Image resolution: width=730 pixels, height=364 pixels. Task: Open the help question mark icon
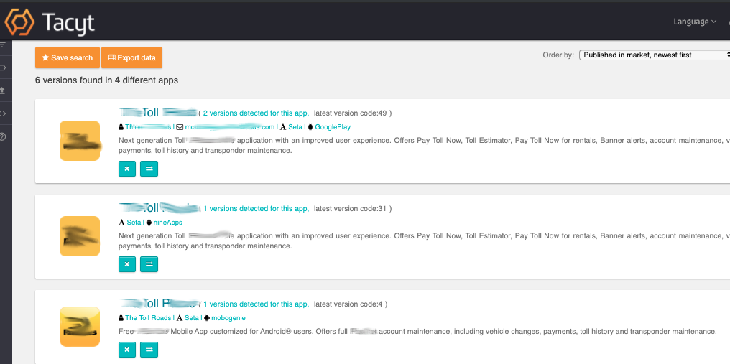pos(3,136)
